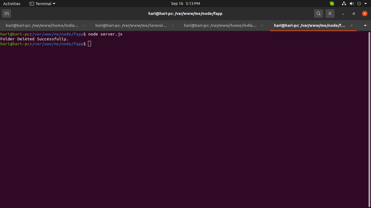Open the tab list dropdown on the right
Screen dimensions: 371x208
365,25
